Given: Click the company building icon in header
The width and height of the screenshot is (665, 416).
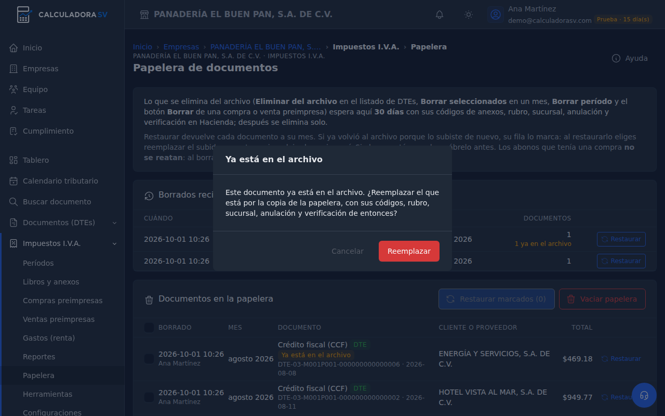Looking at the screenshot, I should tap(144, 15).
